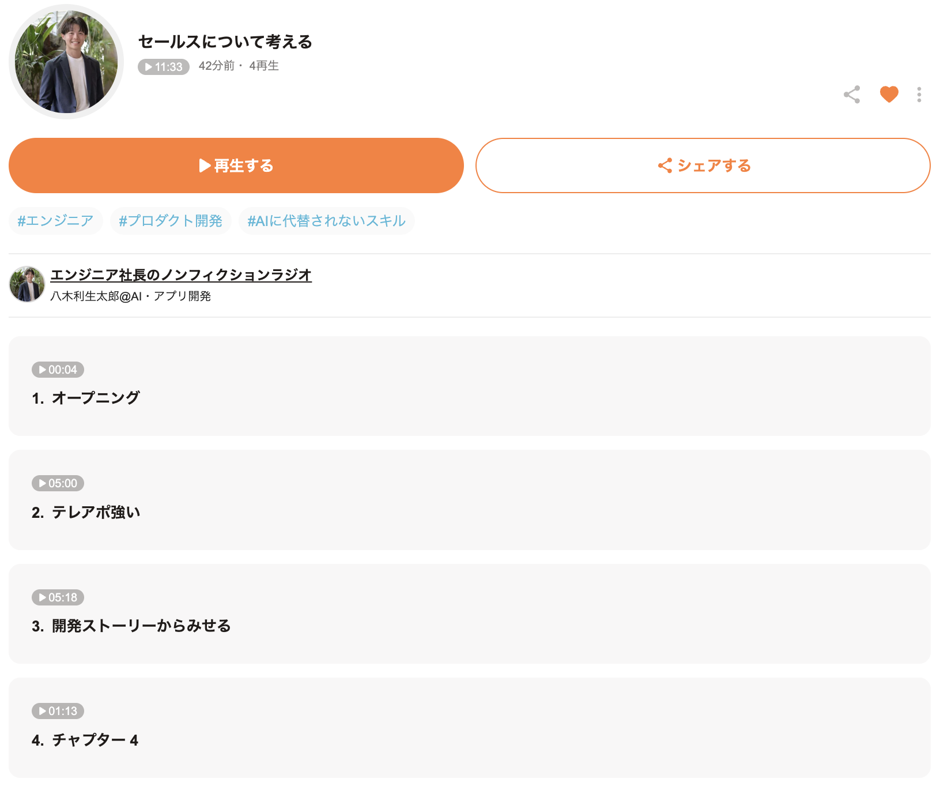The width and height of the screenshot is (940, 805).
Task: Click the シェアする share button
Action: coord(703,165)
